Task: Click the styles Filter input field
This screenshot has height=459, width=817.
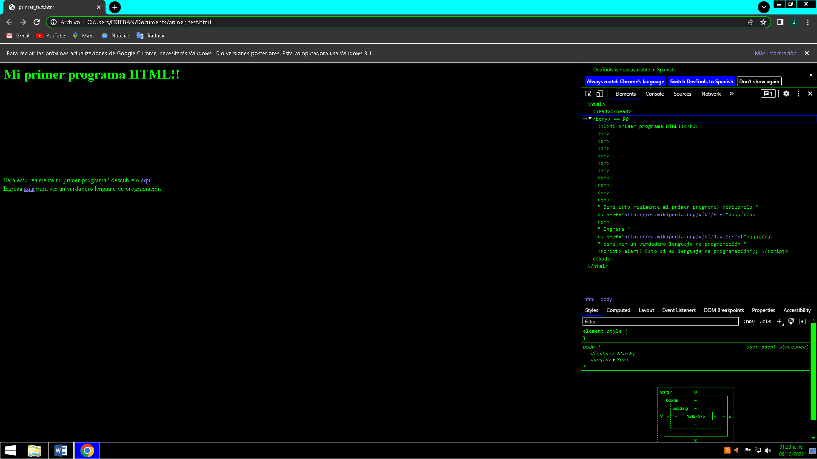Action: point(660,322)
